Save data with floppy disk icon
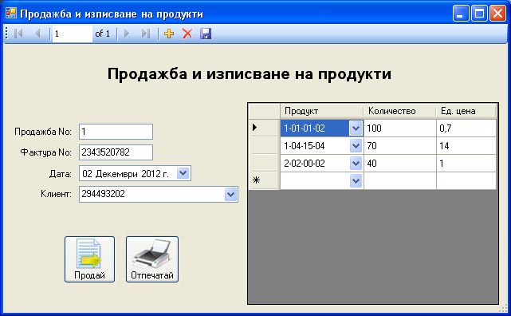 click(206, 34)
